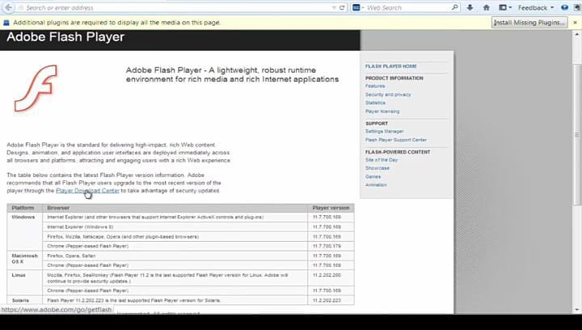
Task: Open the bookmarks sidebar icon dropdown
Action: pyautogui.click(x=505, y=7)
